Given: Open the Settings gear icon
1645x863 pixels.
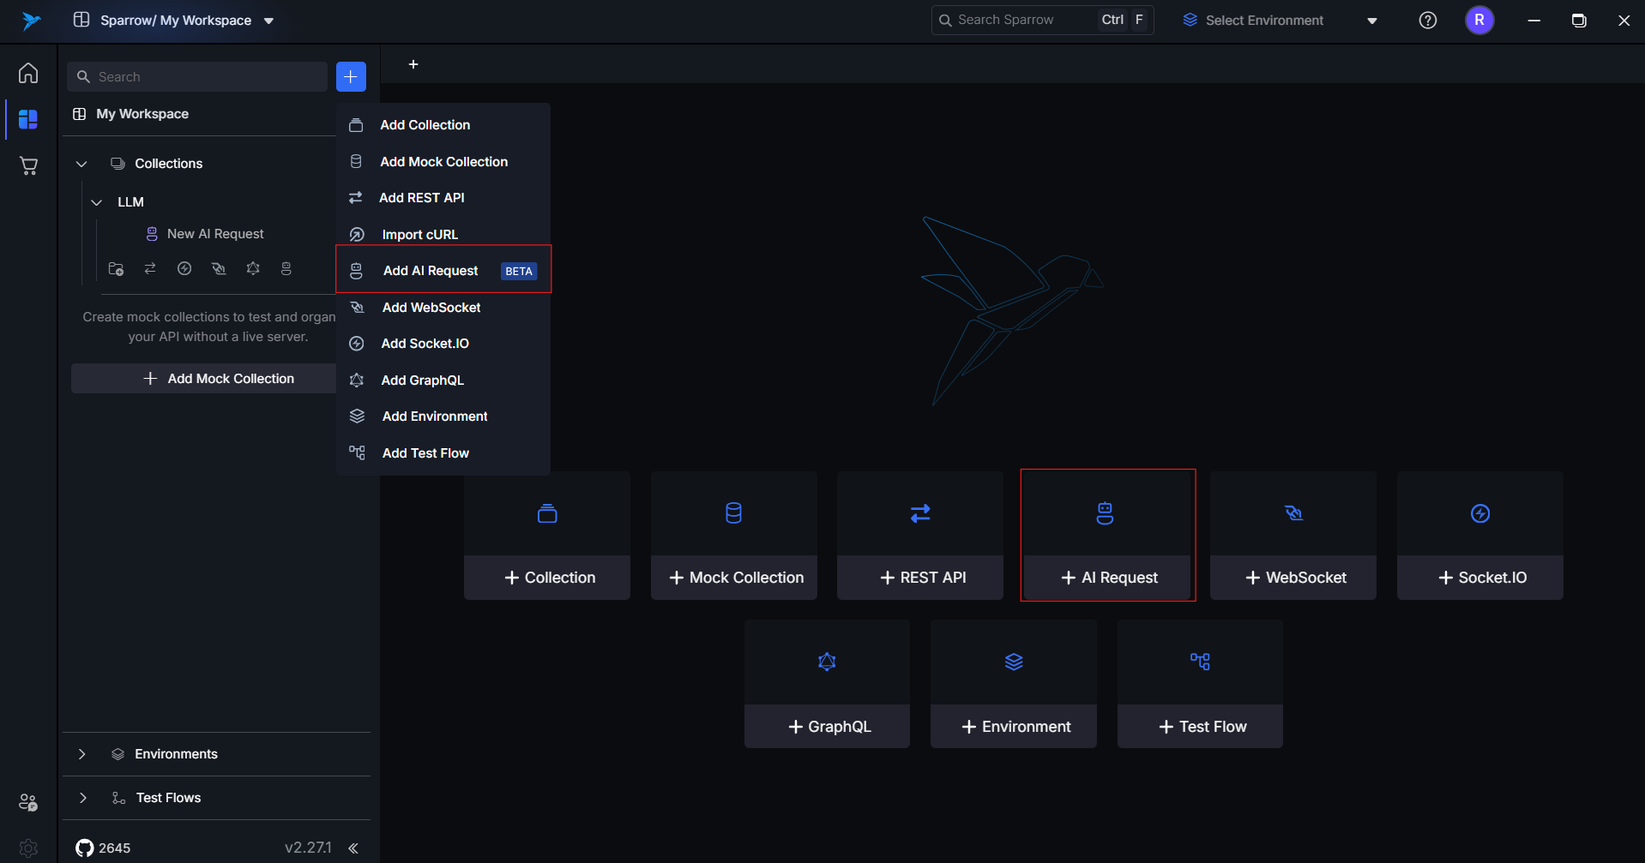Looking at the screenshot, I should tap(28, 848).
